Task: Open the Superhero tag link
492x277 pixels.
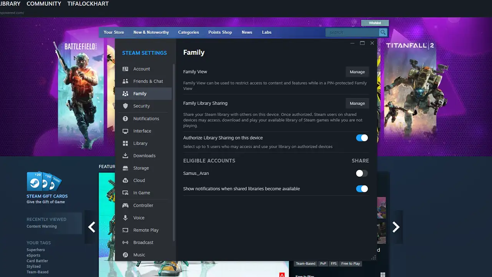Action: (36, 250)
